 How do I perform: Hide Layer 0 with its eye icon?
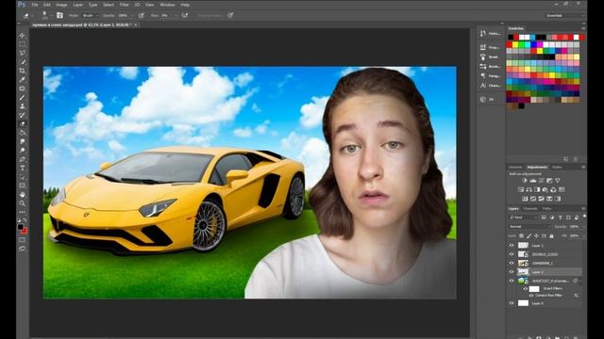point(512,303)
